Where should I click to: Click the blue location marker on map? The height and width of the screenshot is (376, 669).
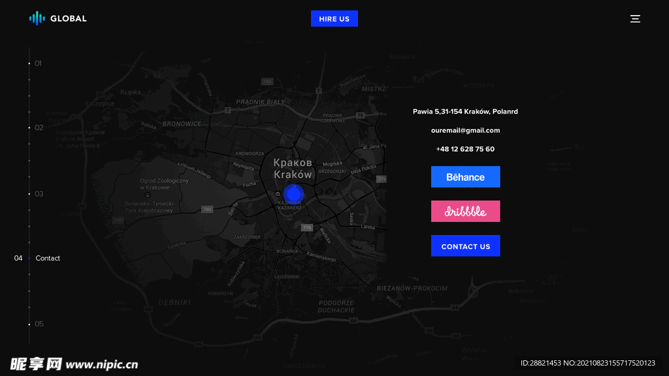click(x=293, y=194)
